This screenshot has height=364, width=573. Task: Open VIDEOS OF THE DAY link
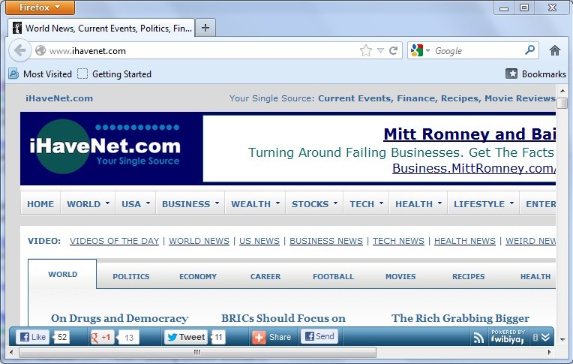(115, 241)
